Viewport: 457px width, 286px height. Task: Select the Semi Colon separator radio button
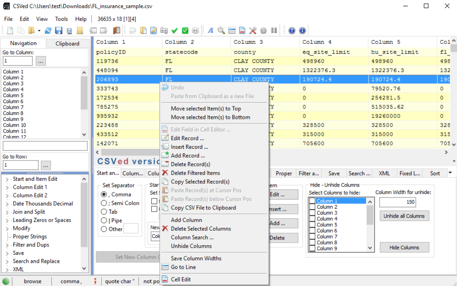click(x=104, y=203)
